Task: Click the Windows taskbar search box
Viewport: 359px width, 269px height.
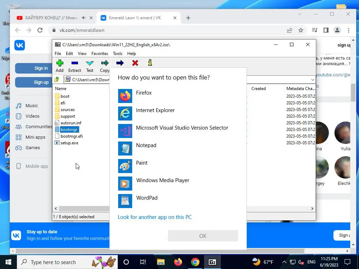Action: coord(67,262)
